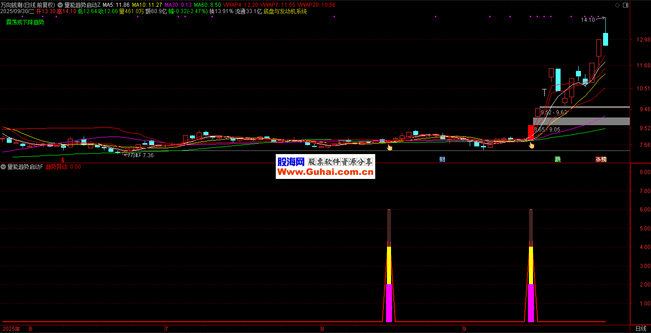Expand the 量能趋势启动F indicator dropdown

[4, 167]
